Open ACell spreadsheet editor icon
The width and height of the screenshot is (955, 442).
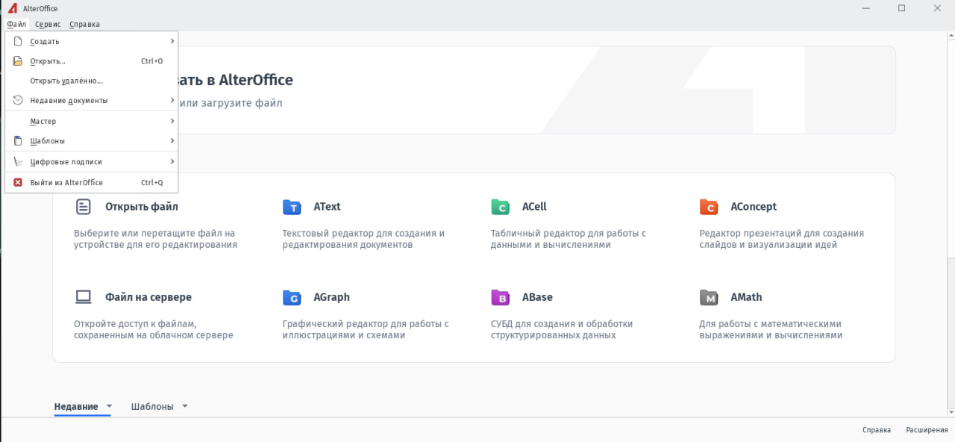500,207
